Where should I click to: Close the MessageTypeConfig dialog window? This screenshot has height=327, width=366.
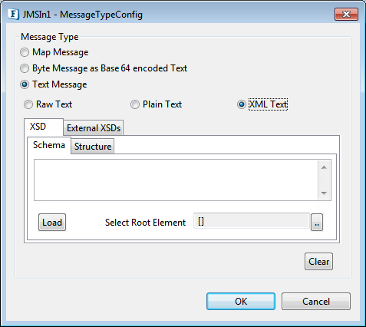pyautogui.click(x=346, y=14)
